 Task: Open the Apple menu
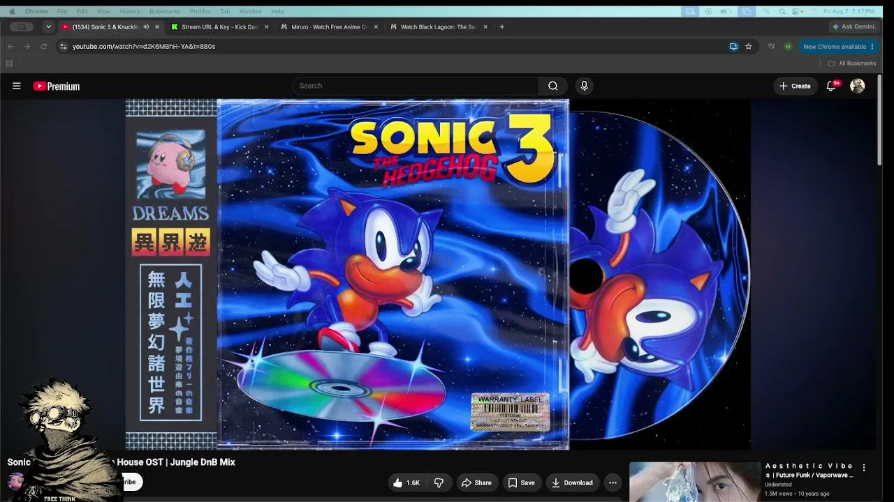(x=11, y=11)
